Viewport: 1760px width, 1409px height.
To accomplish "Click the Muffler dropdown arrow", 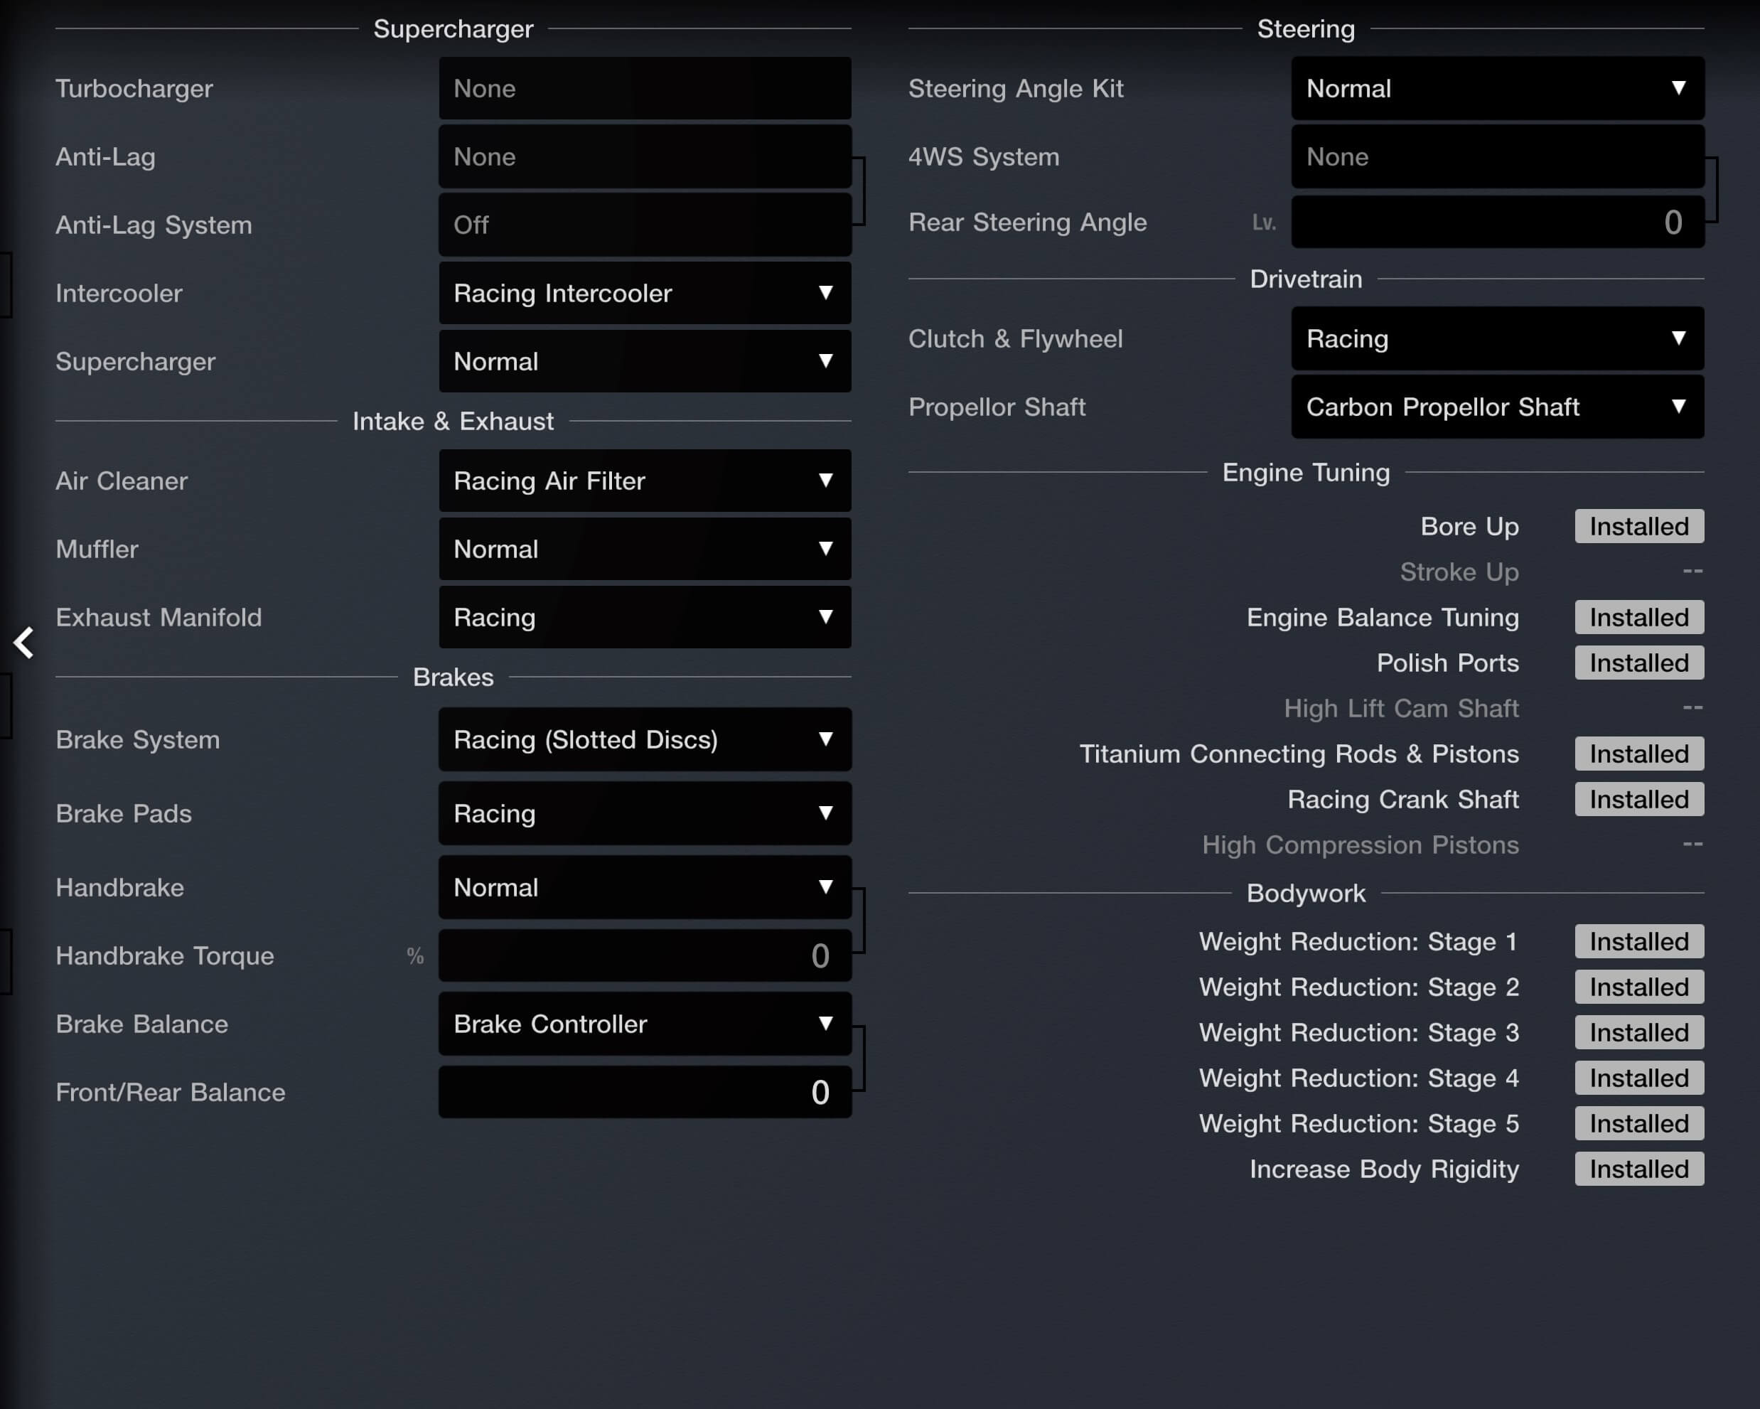I will [825, 549].
